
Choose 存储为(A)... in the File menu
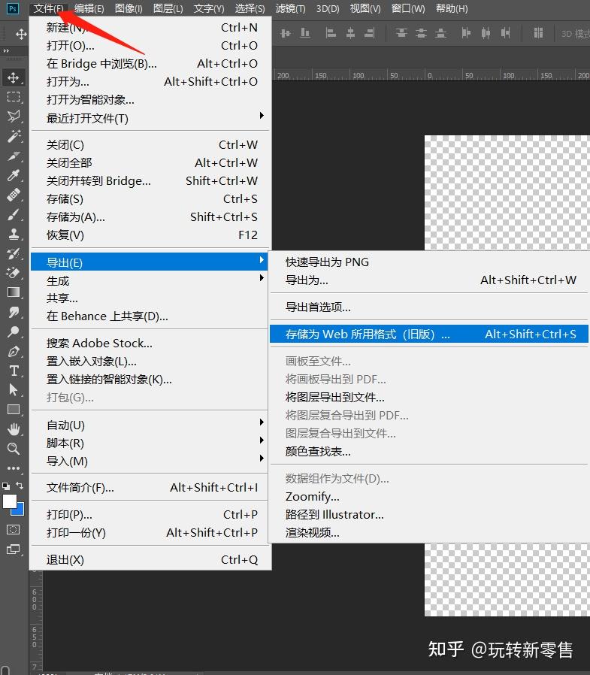pos(150,217)
